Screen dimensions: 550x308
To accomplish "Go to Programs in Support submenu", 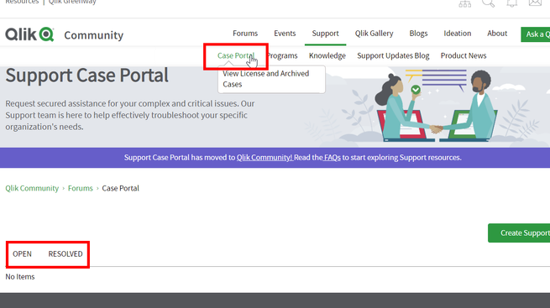I will pyautogui.click(x=282, y=55).
